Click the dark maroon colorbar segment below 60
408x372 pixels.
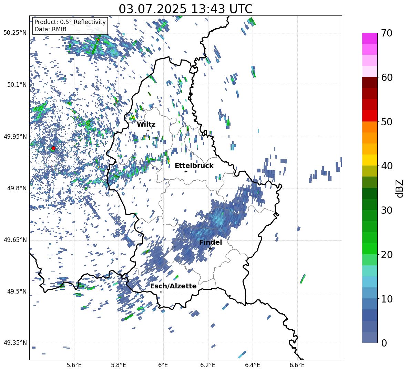pyautogui.click(x=369, y=83)
